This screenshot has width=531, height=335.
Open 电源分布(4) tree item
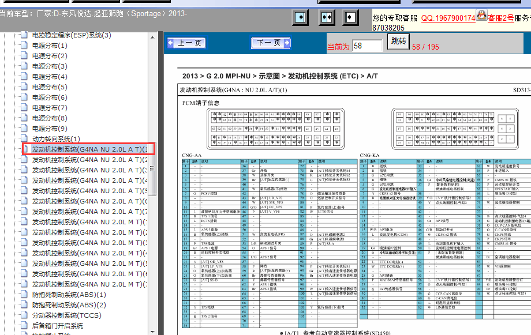coord(50,77)
